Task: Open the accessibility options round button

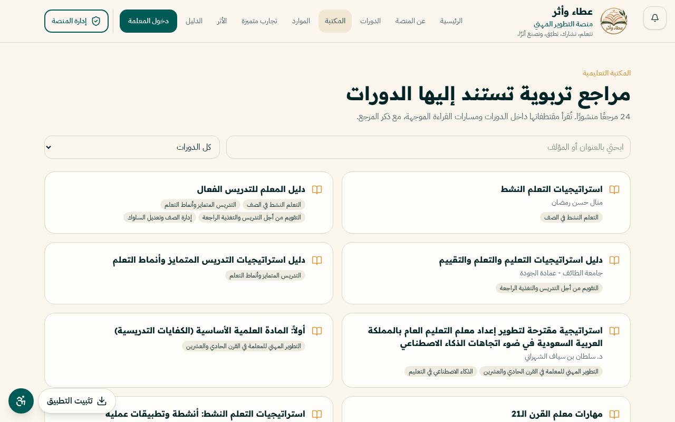Action: [x=21, y=401]
